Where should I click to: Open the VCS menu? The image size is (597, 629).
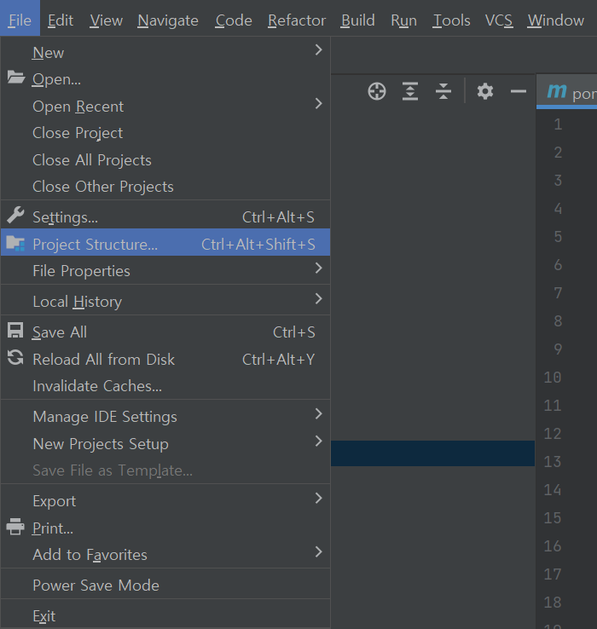499,20
